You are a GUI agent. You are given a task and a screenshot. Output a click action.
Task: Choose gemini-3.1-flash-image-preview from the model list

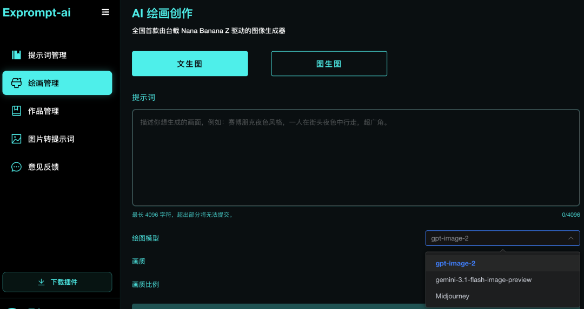pyautogui.click(x=483, y=280)
